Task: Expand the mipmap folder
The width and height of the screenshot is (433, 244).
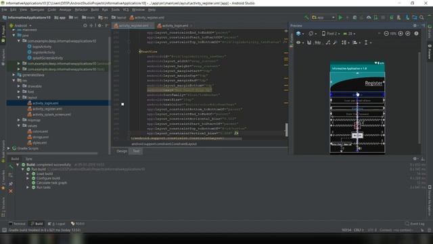Action: [19, 120]
